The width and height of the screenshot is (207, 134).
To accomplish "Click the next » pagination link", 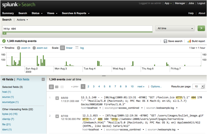I will 141,87.
